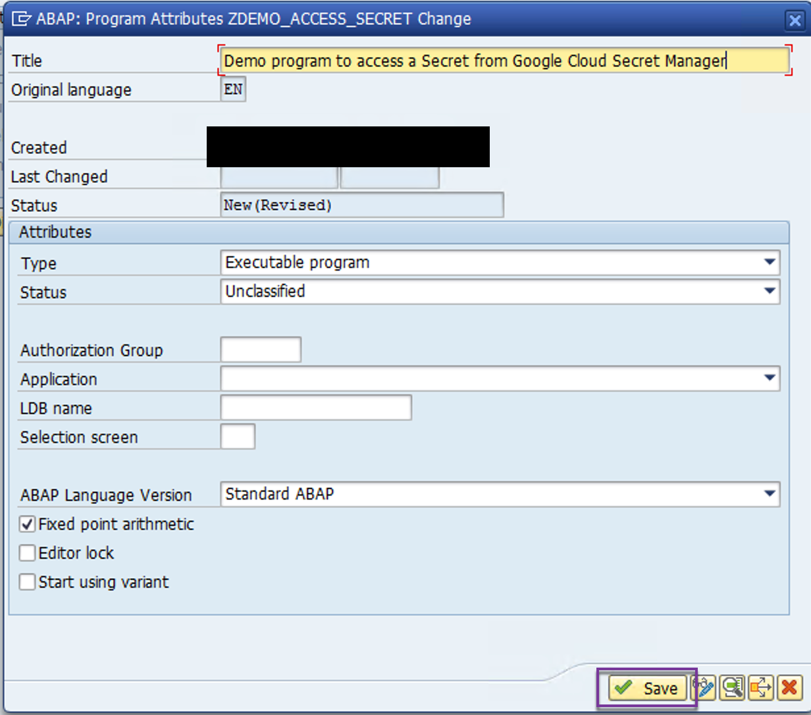Click the dialog icon in title bar
The height and width of the screenshot is (715, 811).
21,19
